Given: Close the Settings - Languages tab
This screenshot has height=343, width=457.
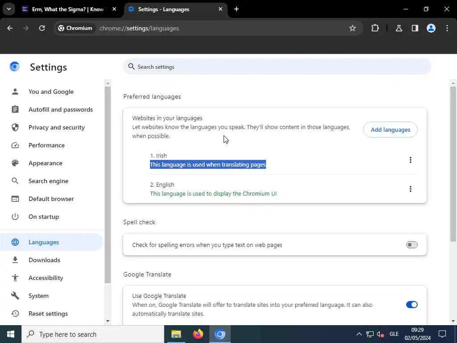Looking at the screenshot, I should coord(220,9).
